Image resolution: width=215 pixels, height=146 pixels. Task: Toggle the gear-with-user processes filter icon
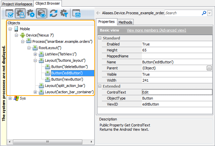click(x=20, y=13)
